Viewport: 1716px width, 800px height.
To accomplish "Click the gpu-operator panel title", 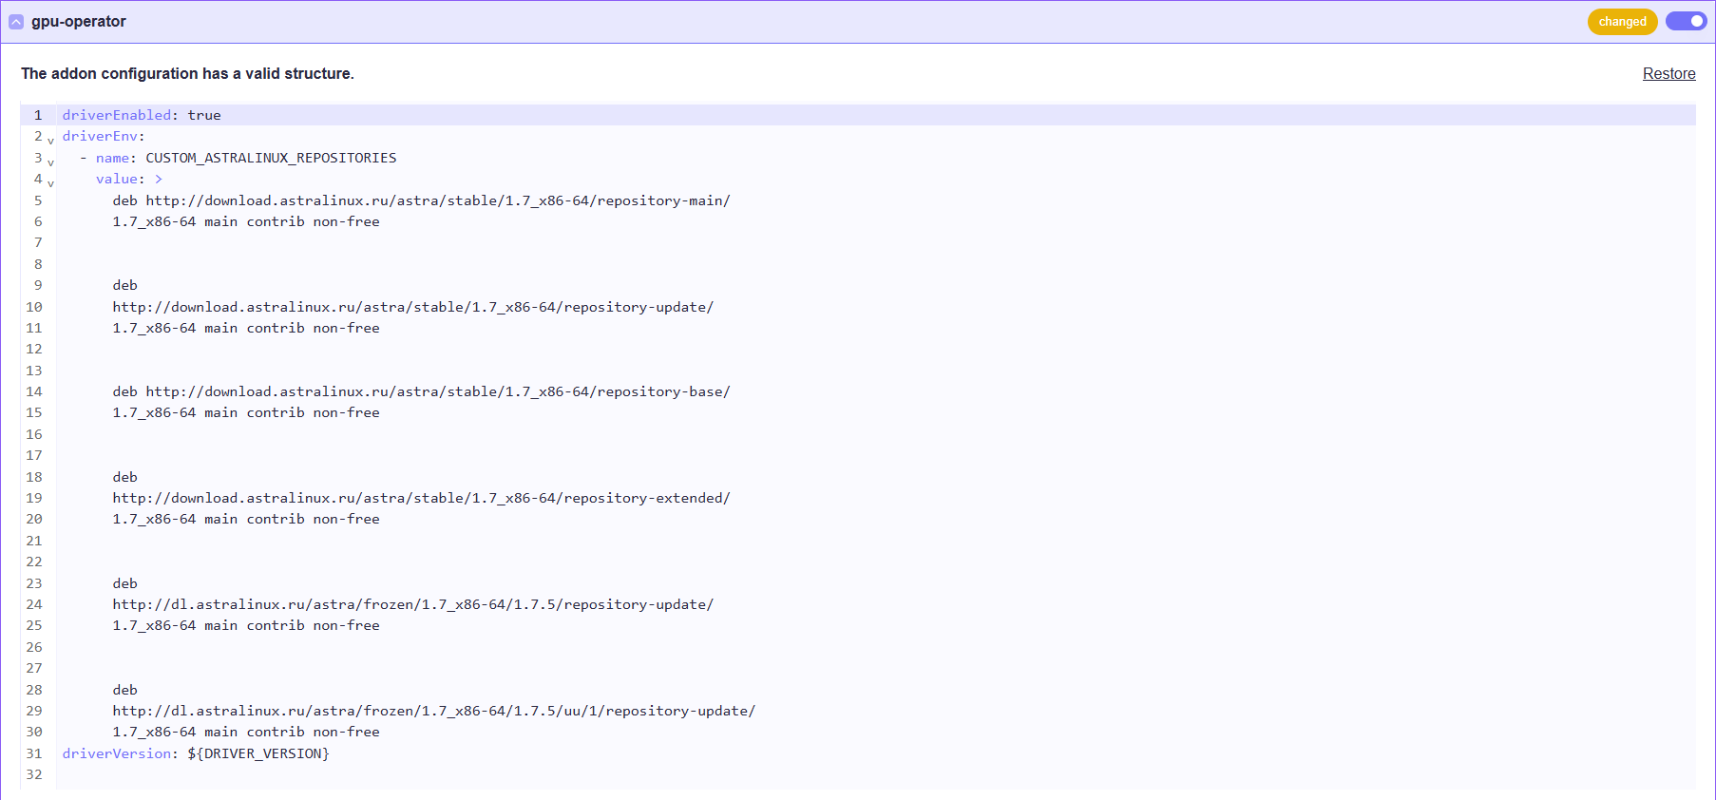I will pos(78,22).
